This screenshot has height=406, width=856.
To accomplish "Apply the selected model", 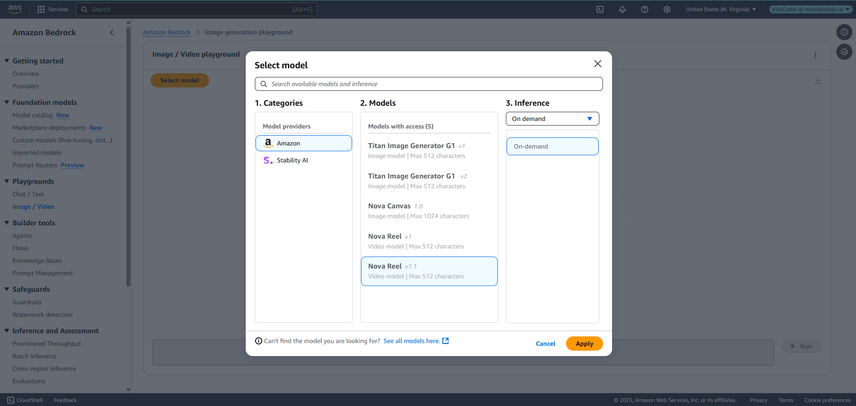I will (584, 344).
